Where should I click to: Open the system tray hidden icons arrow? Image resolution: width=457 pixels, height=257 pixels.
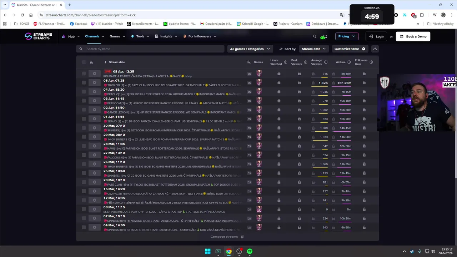click(x=404, y=251)
